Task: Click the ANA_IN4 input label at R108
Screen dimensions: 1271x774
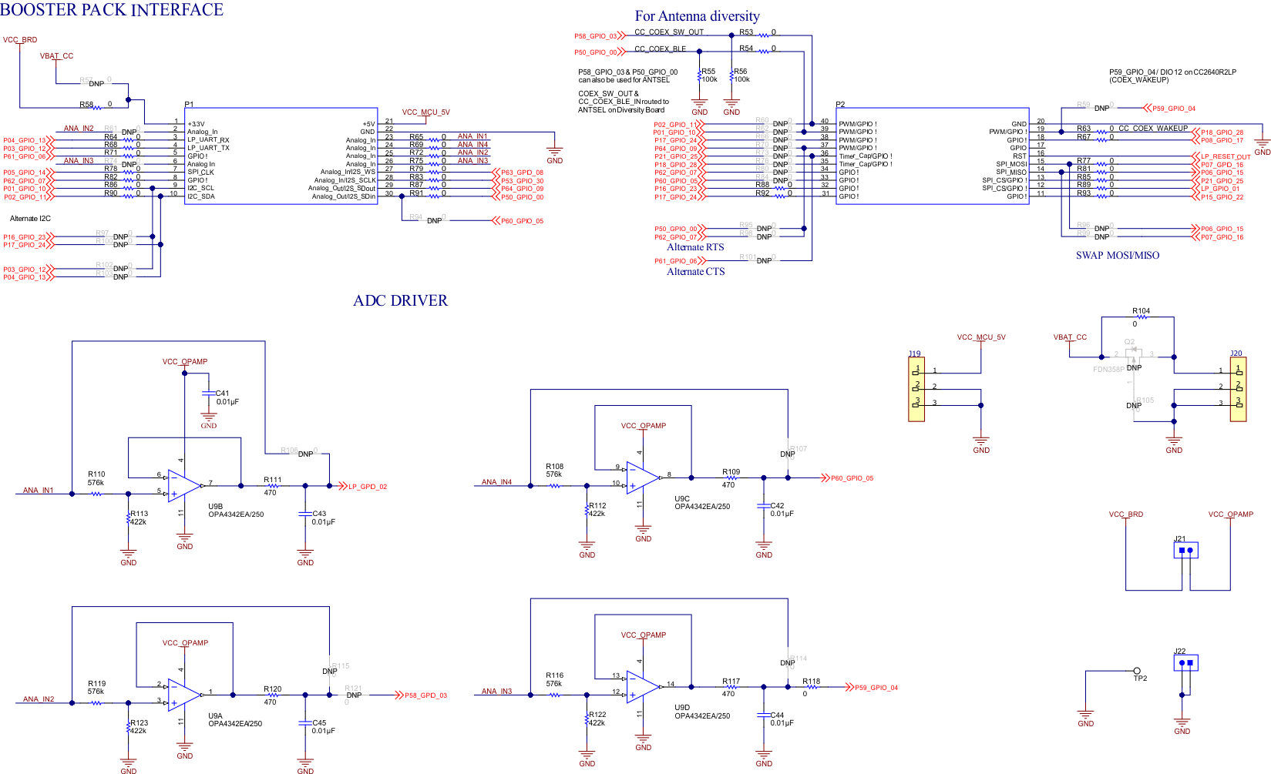Action: [x=496, y=482]
